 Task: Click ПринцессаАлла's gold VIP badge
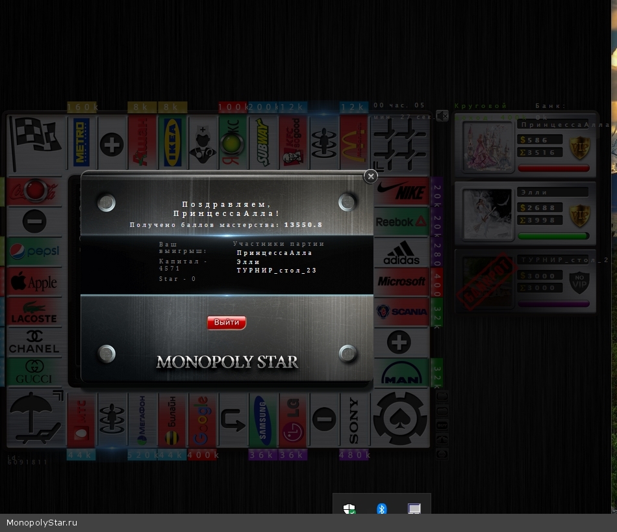pyautogui.click(x=579, y=148)
